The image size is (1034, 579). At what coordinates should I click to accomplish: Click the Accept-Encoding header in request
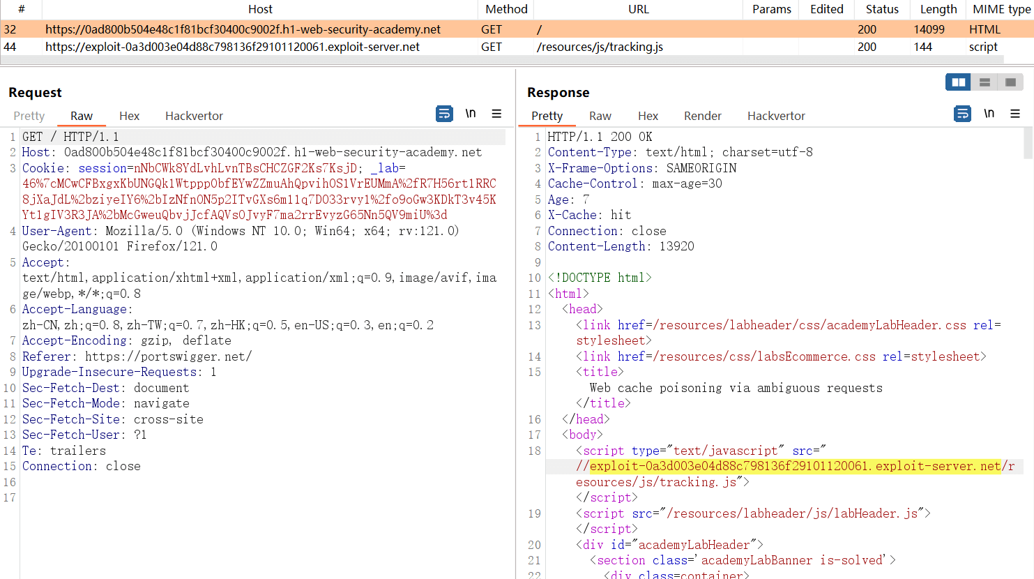[x=126, y=340]
